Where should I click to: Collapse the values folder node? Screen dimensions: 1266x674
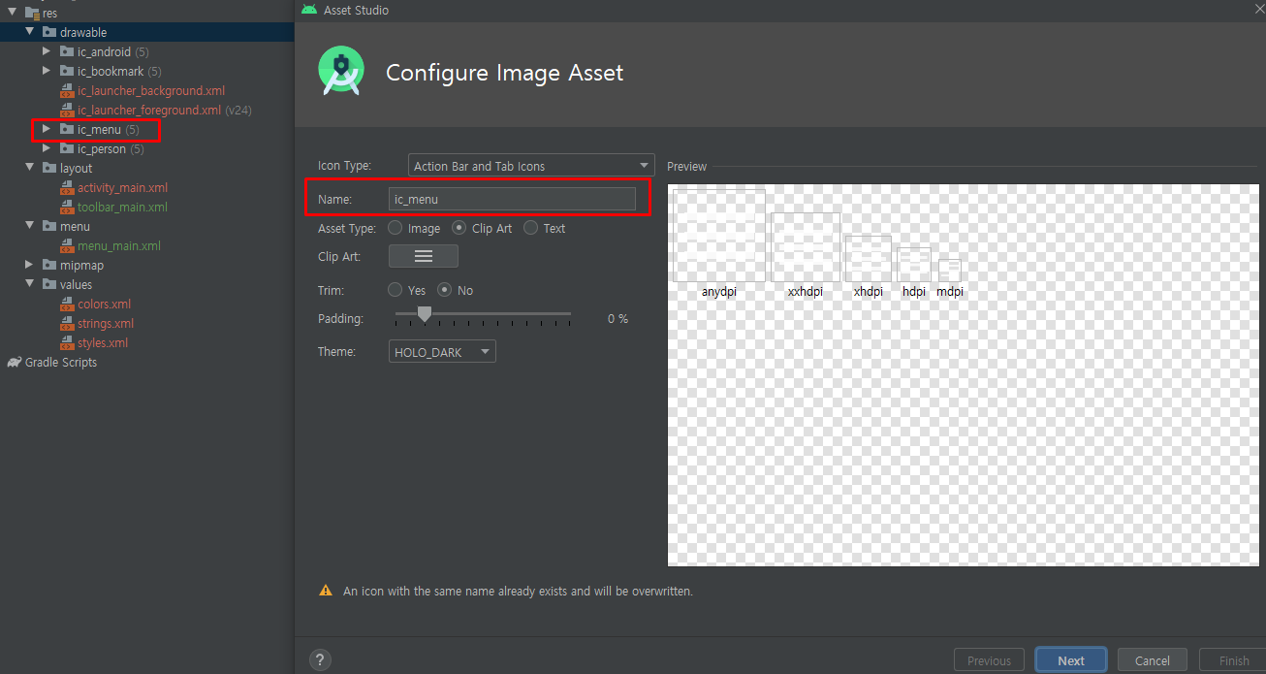[29, 284]
